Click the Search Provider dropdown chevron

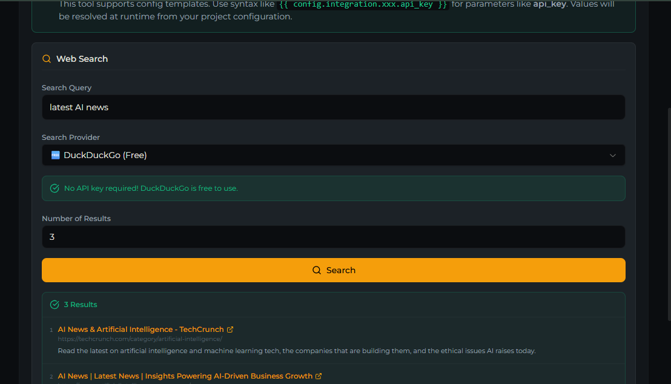612,156
